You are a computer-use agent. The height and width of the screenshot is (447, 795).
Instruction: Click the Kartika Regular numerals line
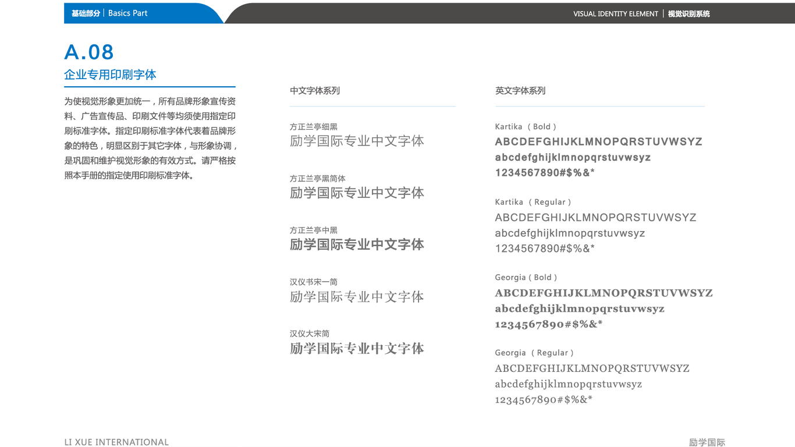point(545,249)
